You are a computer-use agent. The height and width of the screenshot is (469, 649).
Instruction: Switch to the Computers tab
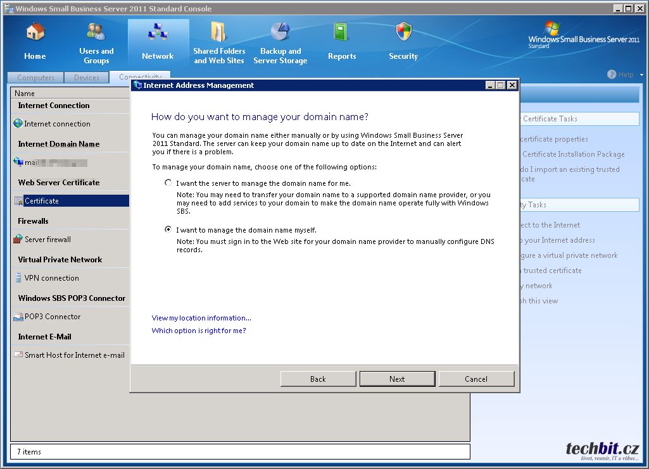(x=35, y=78)
